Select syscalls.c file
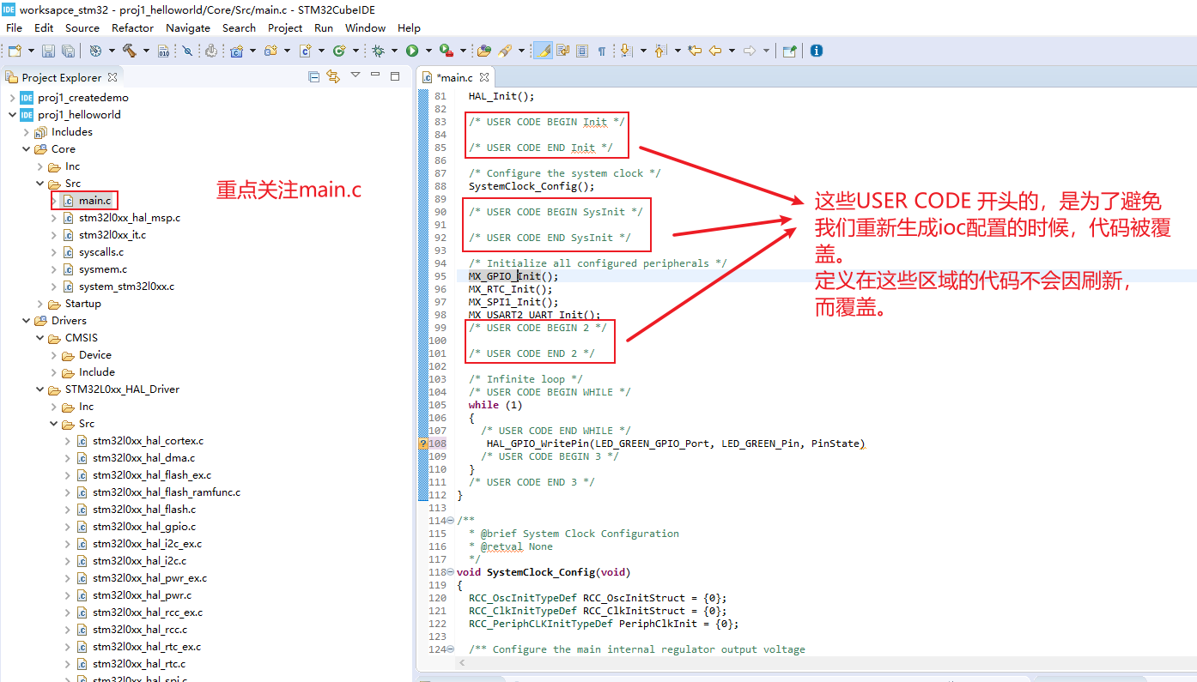Screen dimensions: 1197x682 (x=100, y=252)
